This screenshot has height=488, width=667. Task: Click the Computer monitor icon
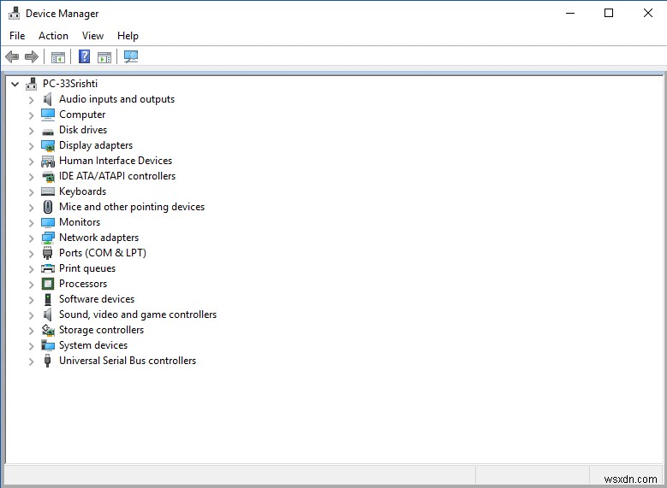click(48, 115)
